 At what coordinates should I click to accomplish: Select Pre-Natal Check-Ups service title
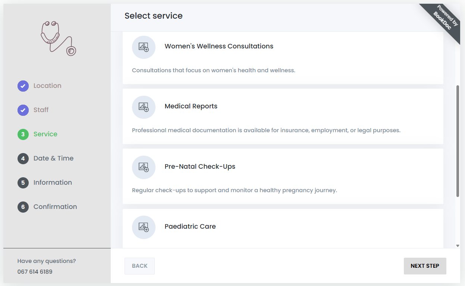(200, 166)
